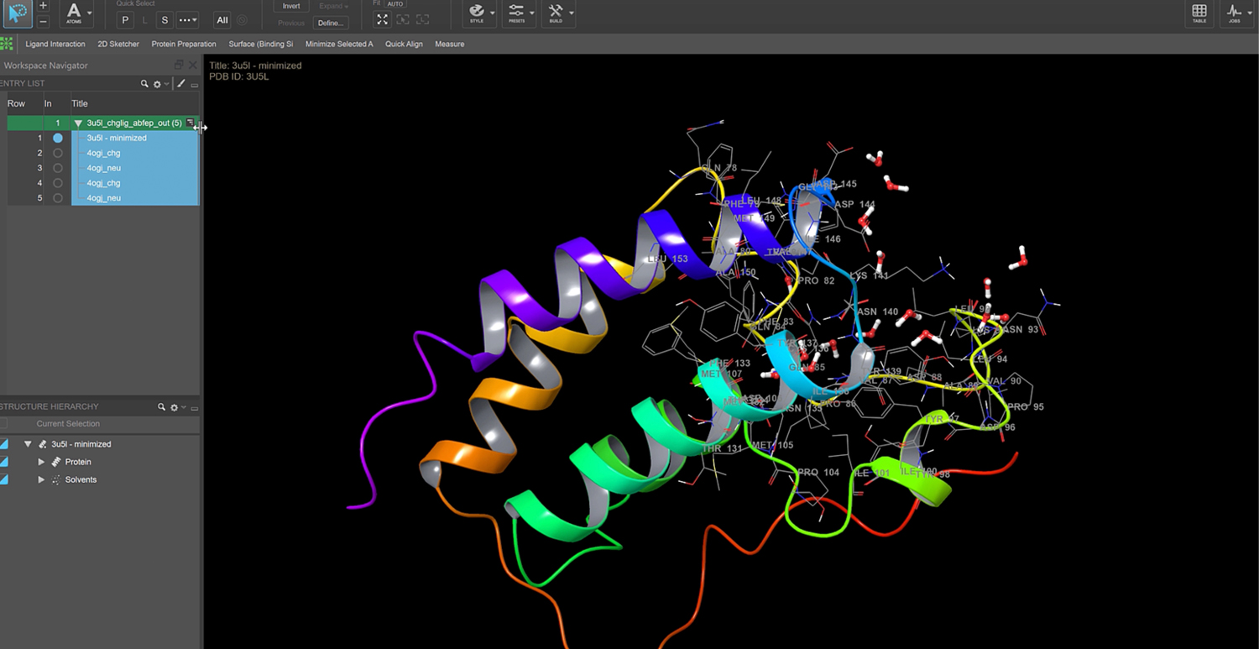Select the 4ogj_chg entry row
Image resolution: width=1259 pixels, height=649 pixels.
click(103, 183)
